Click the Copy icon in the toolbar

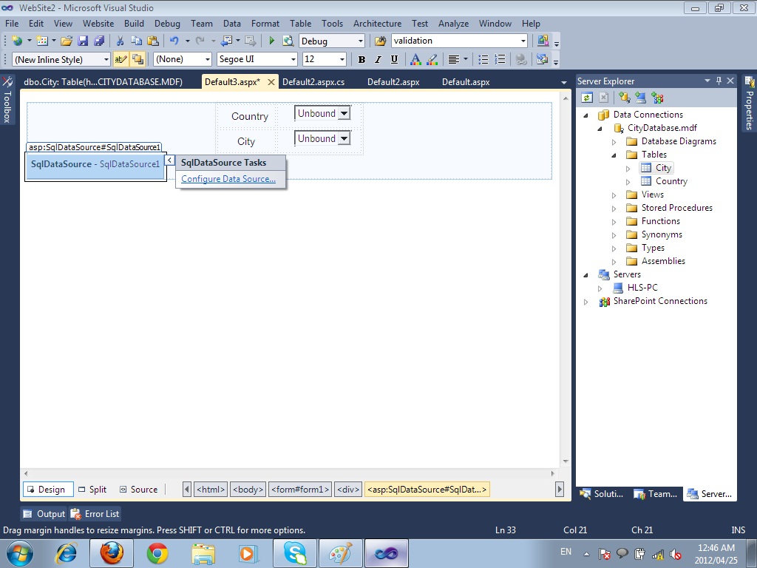click(x=137, y=41)
